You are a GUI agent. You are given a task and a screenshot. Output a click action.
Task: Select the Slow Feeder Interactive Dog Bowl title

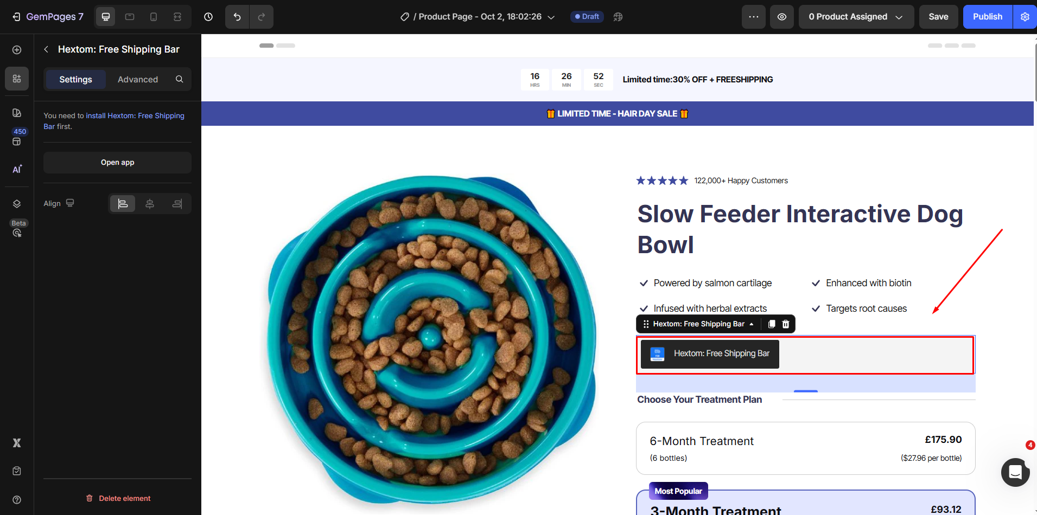pos(800,229)
